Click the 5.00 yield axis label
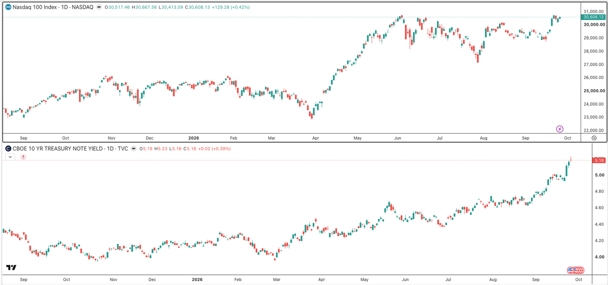Image resolution: width=608 pixels, height=285 pixels. click(599, 175)
